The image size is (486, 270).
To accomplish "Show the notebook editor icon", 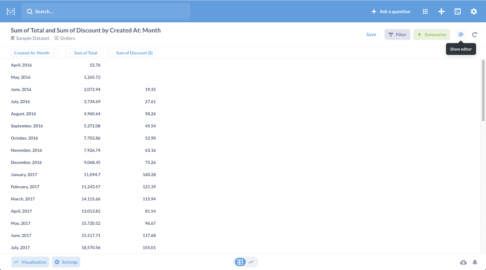I will click(461, 35).
